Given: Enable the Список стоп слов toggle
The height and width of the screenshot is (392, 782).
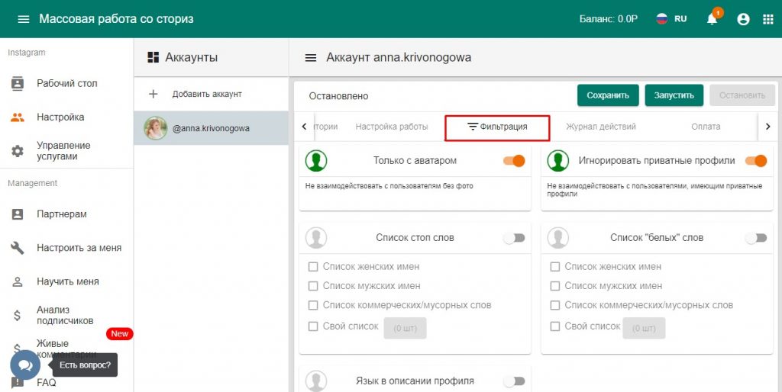Looking at the screenshot, I should [514, 238].
